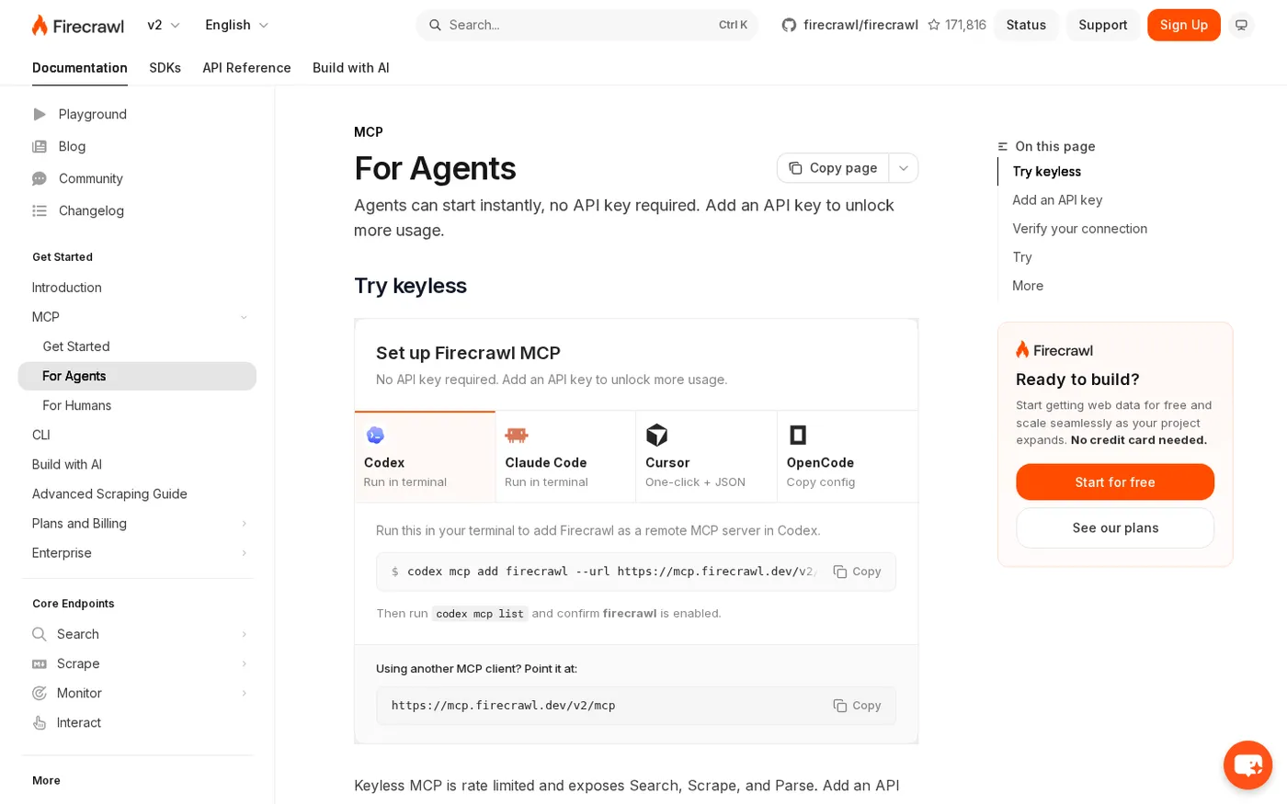1287x804 pixels.
Task: Click the Cursor cube logo icon
Action: tap(656, 435)
